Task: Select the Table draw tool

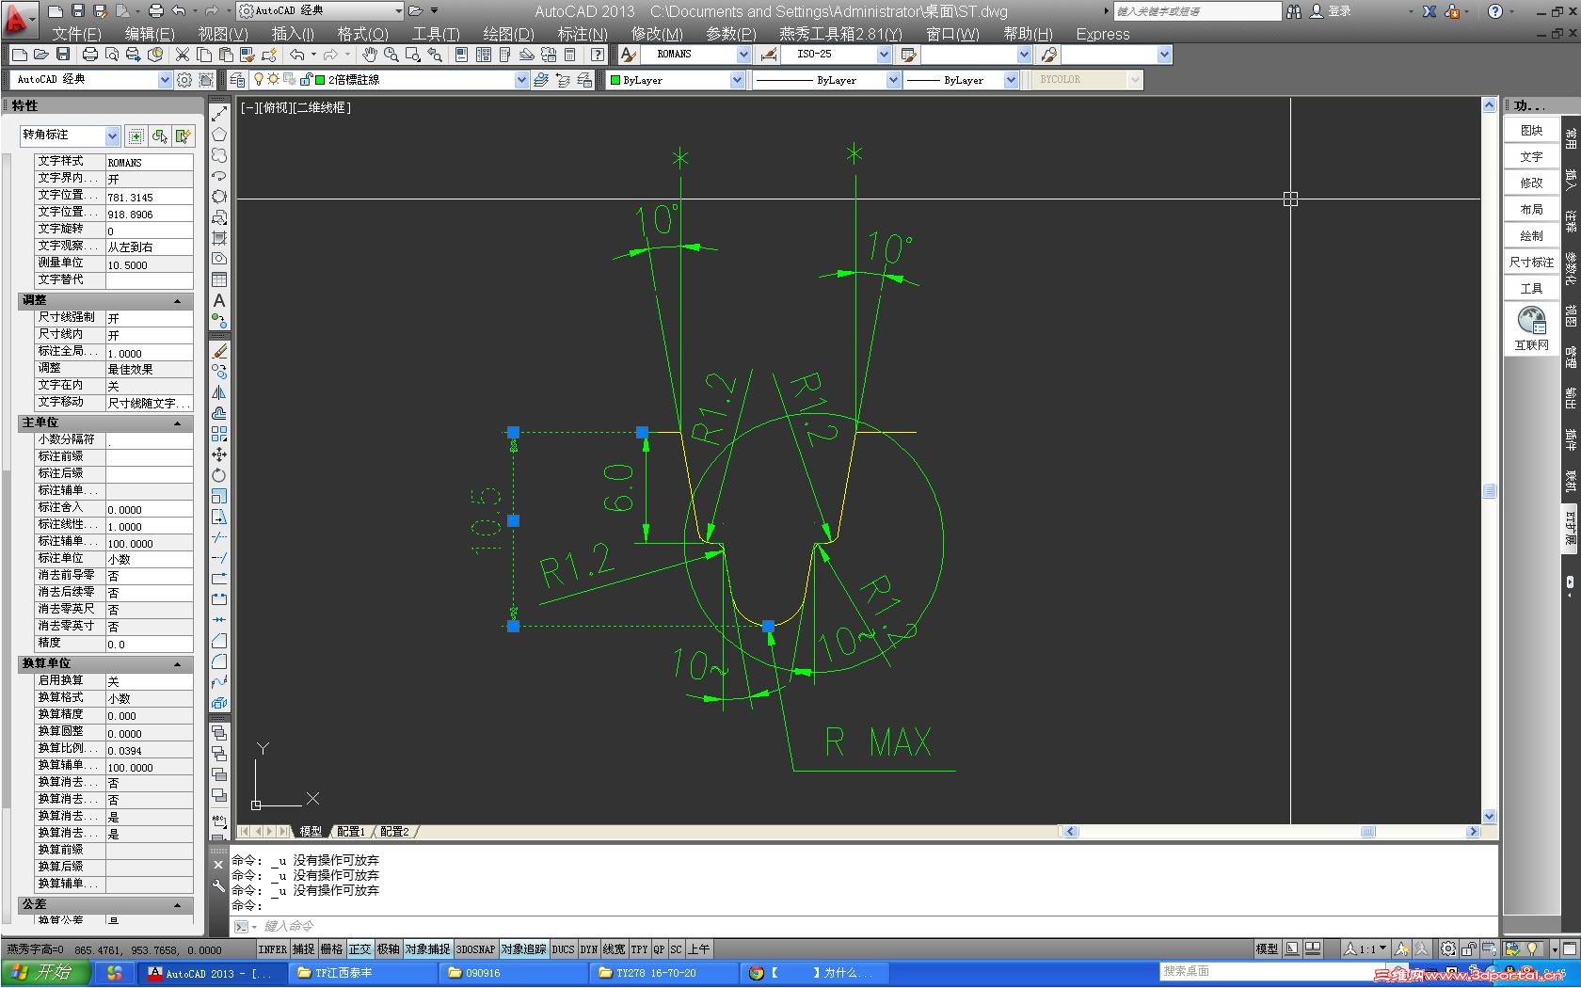Action: click(x=219, y=279)
